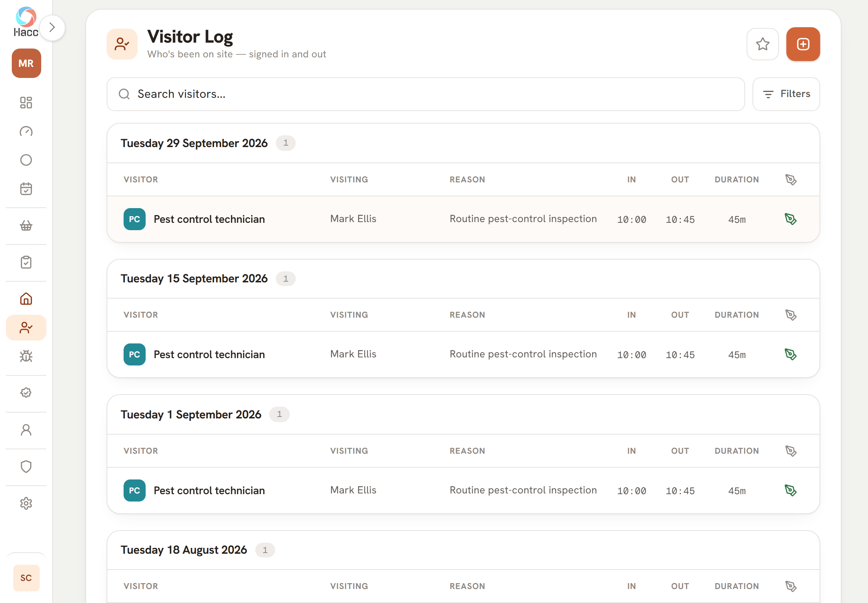Open the gauge meter icon in sidebar
Viewport: 868px width, 603px height.
point(26,132)
